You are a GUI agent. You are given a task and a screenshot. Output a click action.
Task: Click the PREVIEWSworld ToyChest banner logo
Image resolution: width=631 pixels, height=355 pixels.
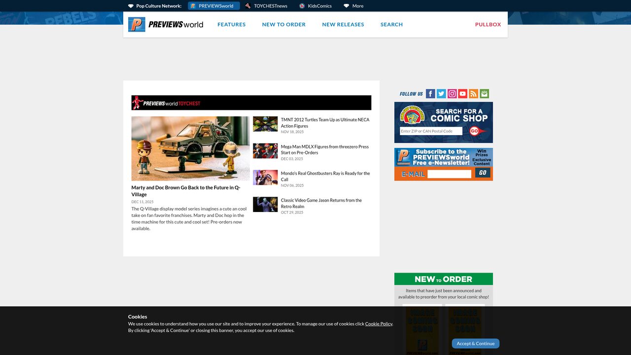coord(167,103)
